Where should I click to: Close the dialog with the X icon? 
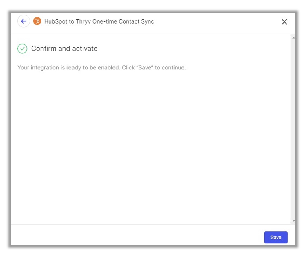click(x=284, y=21)
